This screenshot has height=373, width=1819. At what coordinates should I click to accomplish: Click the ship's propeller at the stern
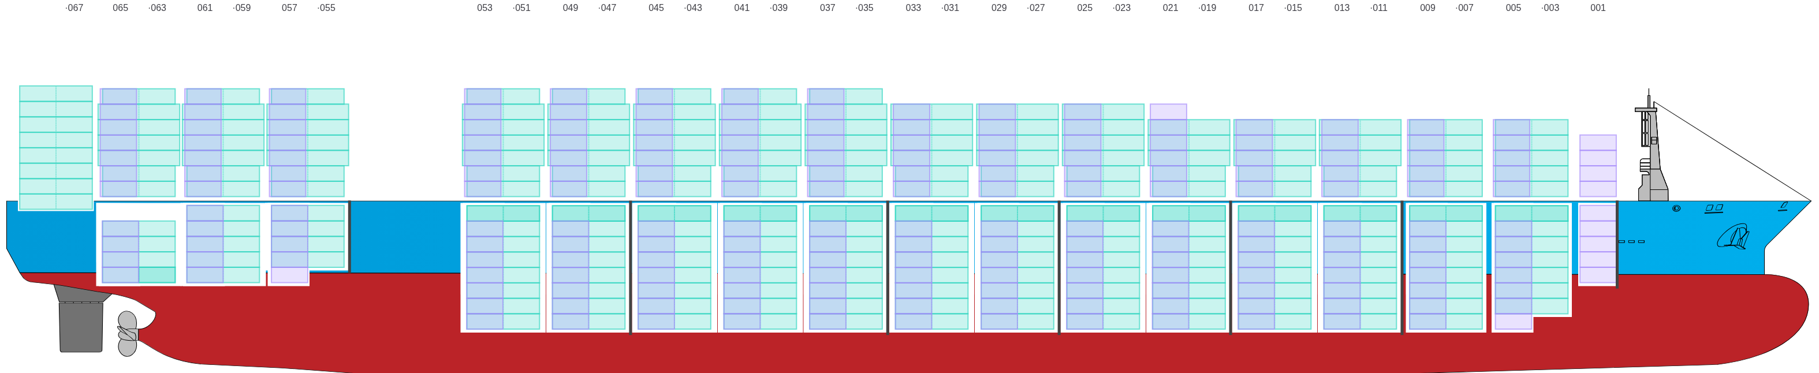(127, 333)
